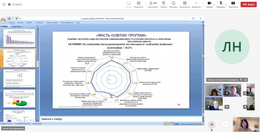Click Поділитися to share your screen
This screenshot has width=260, height=132.
pos(233,5)
